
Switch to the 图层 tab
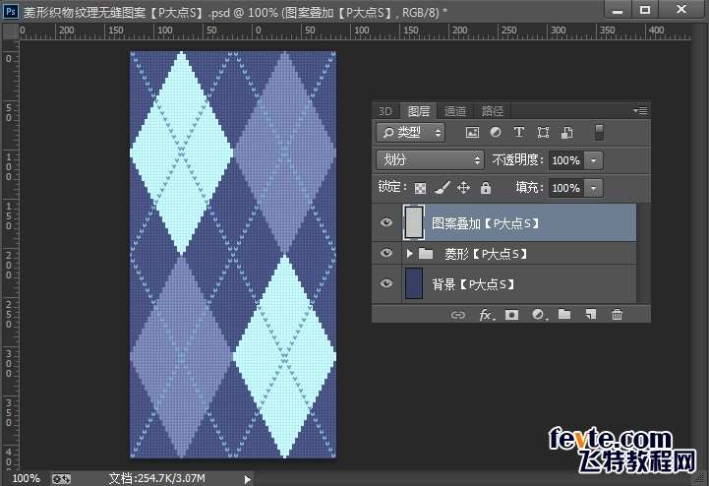(419, 111)
